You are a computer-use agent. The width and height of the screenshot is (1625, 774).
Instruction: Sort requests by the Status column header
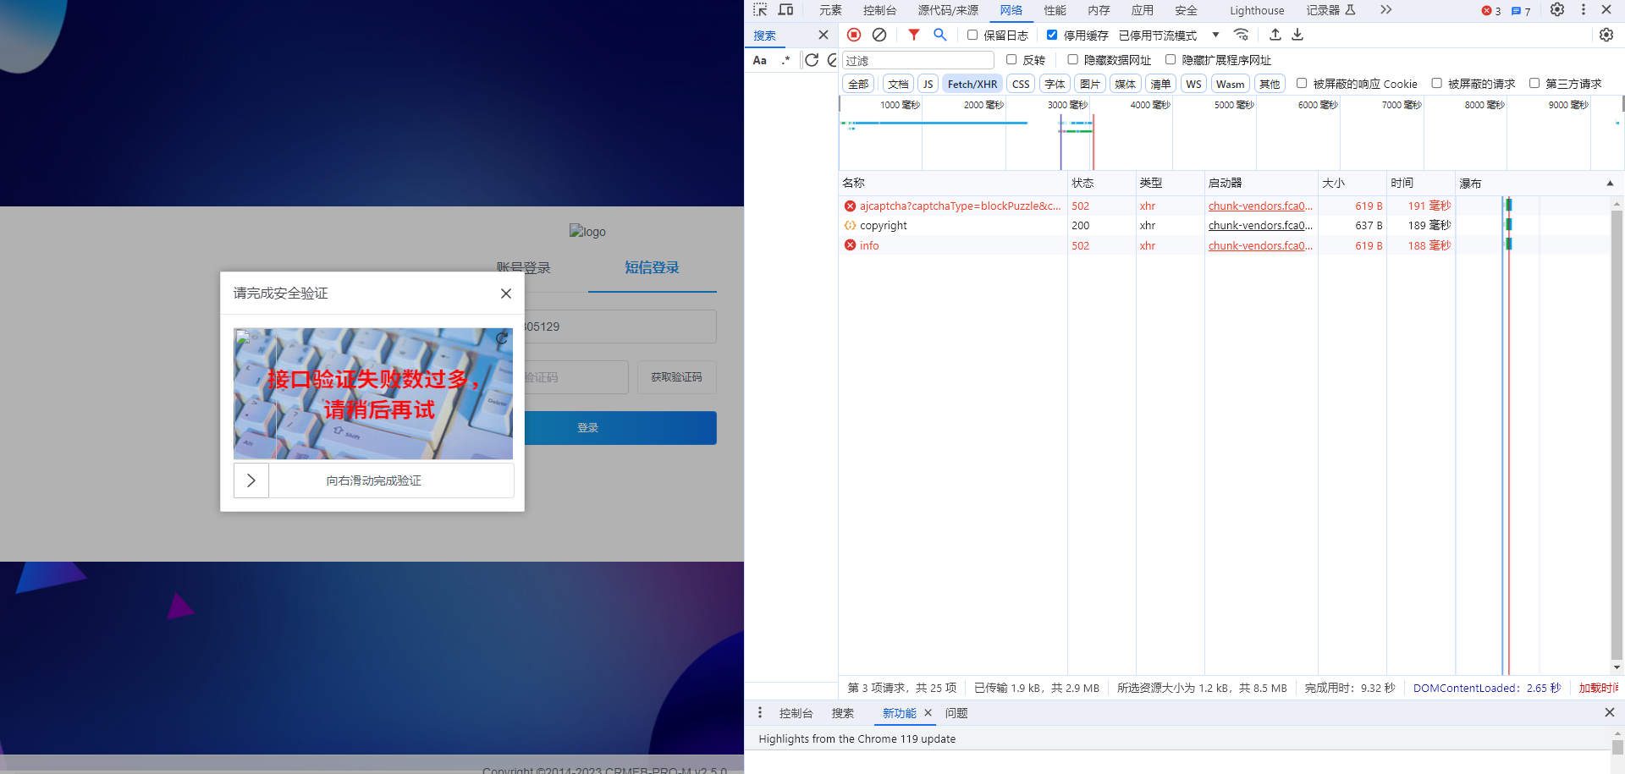pyautogui.click(x=1101, y=183)
